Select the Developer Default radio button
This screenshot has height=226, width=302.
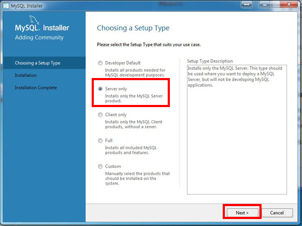[100, 63]
